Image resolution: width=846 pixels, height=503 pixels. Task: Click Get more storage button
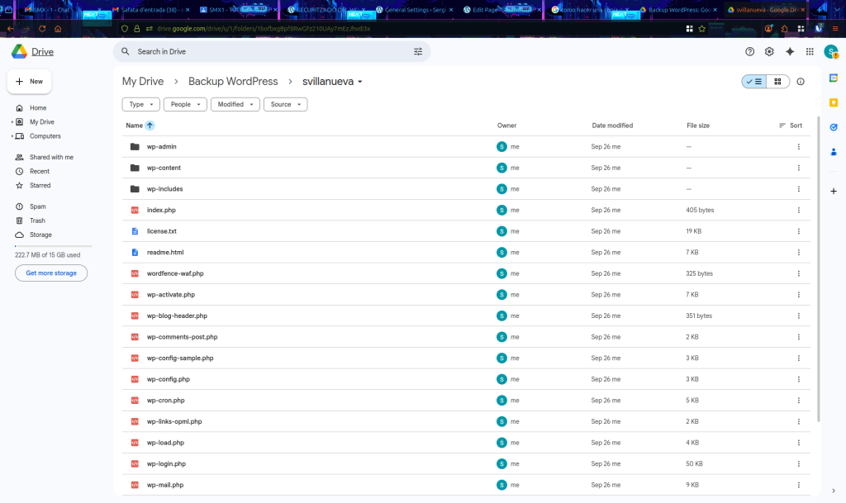51,273
